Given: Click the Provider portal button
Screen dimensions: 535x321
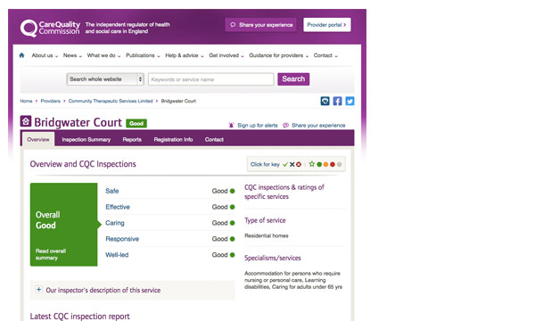Looking at the screenshot, I should point(327,25).
